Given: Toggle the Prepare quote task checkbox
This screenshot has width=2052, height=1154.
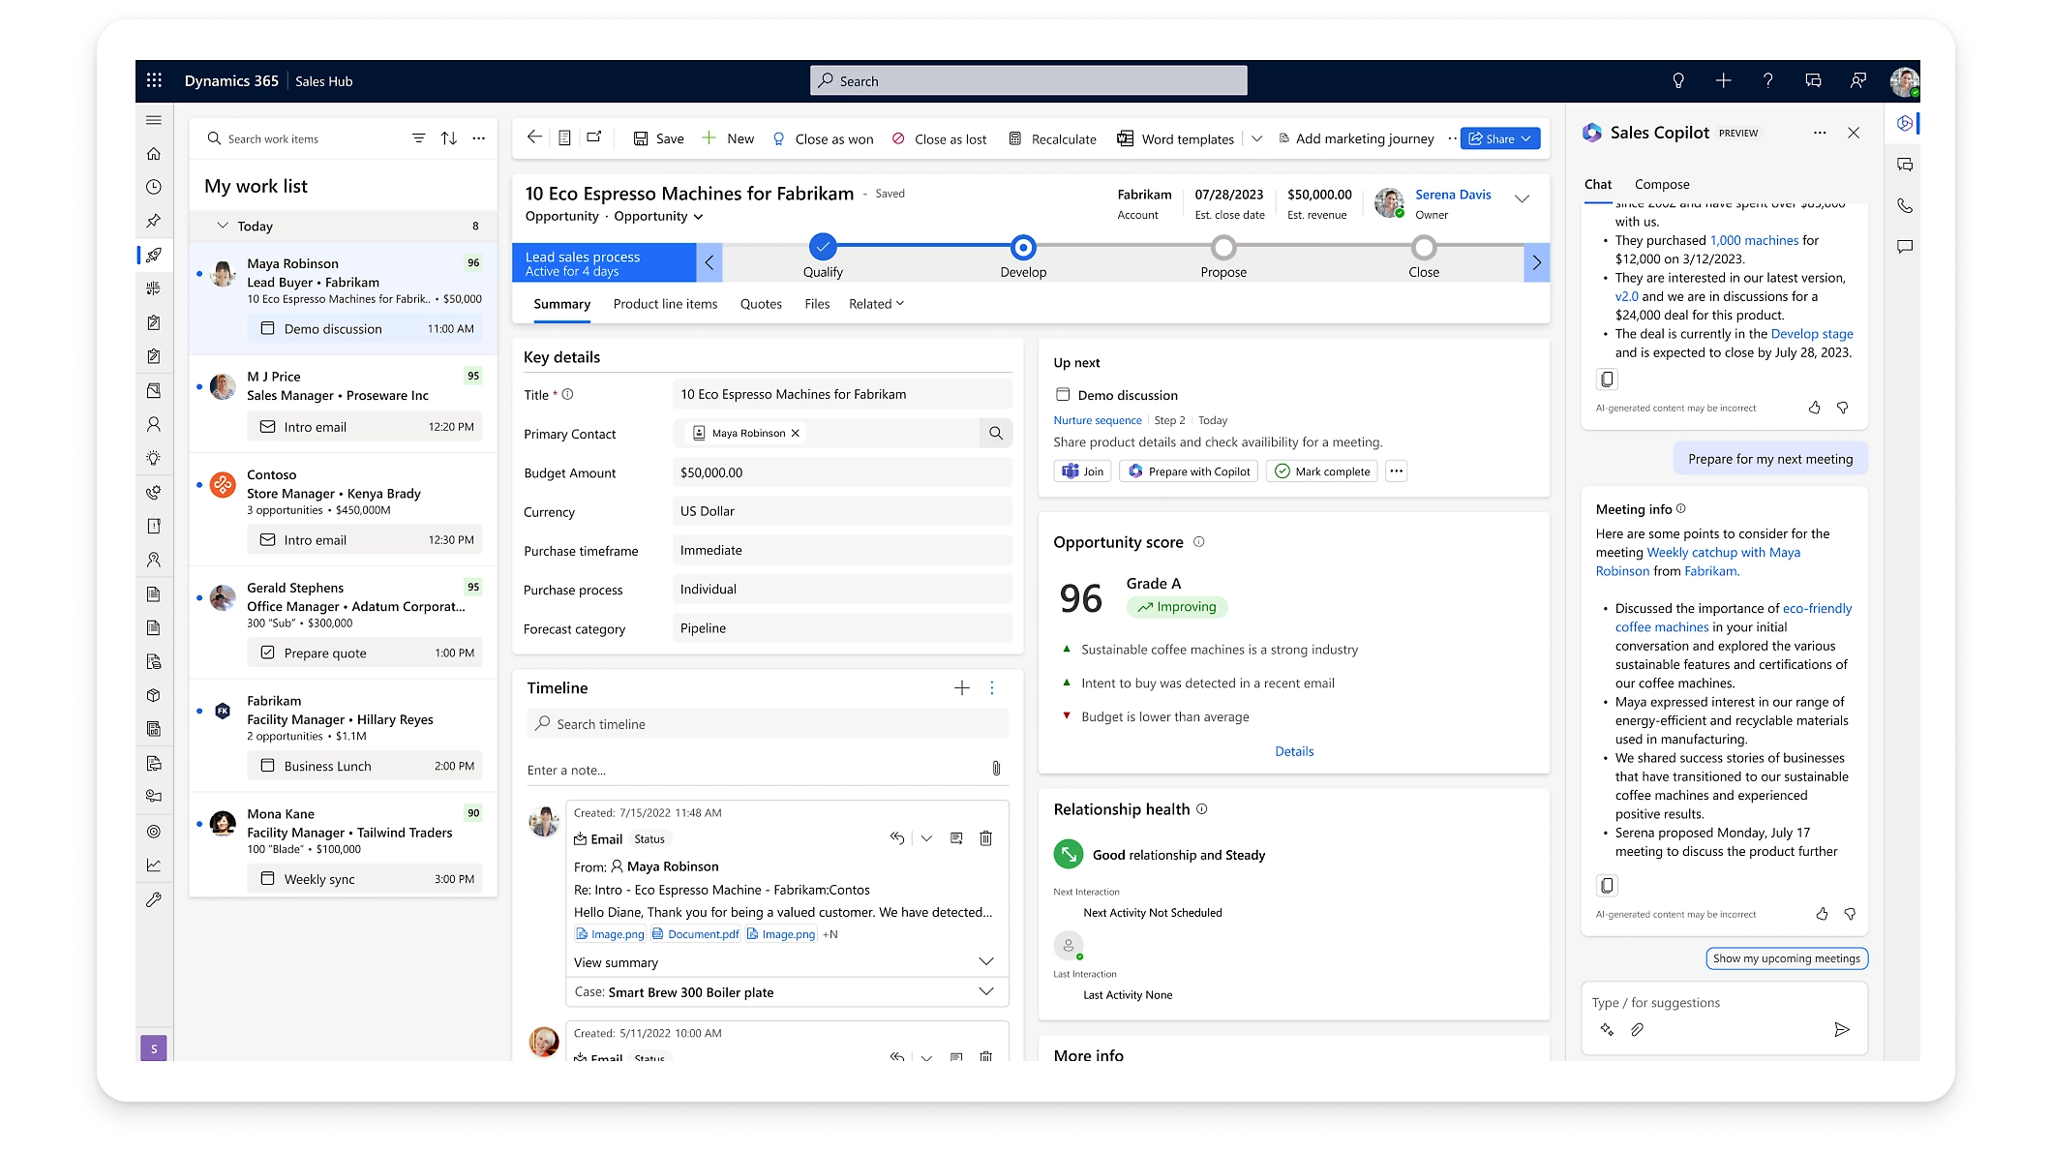Looking at the screenshot, I should click(268, 653).
